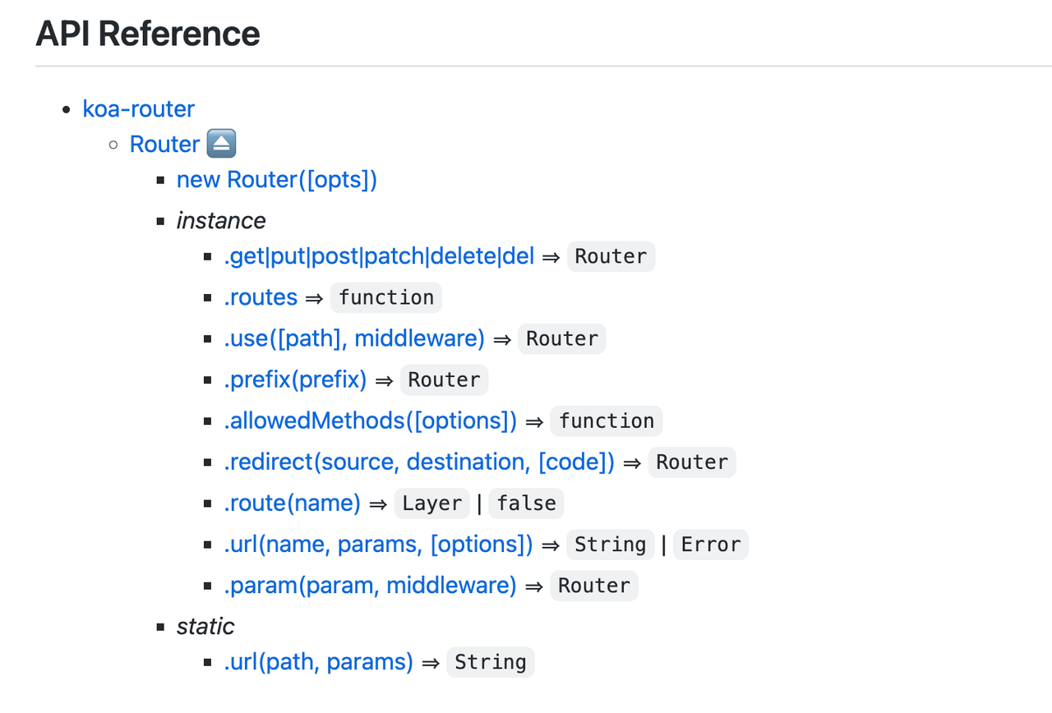Click the API Reference heading
Viewport: 1052px width, 713px height.
click(148, 34)
